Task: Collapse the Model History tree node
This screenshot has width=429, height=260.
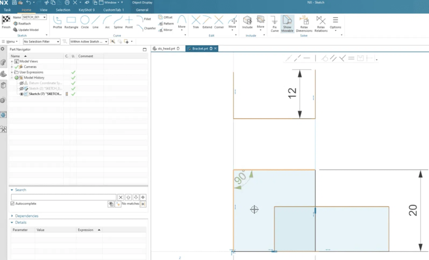Action: click(x=12, y=78)
